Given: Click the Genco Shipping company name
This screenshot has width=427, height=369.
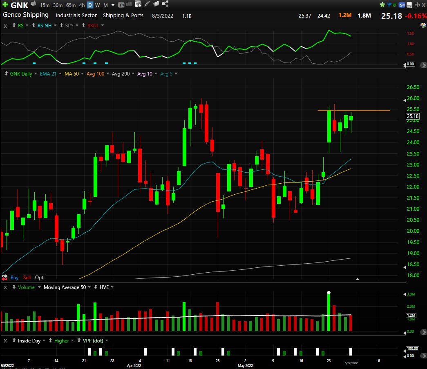Looking at the screenshot, I should pos(26,15).
